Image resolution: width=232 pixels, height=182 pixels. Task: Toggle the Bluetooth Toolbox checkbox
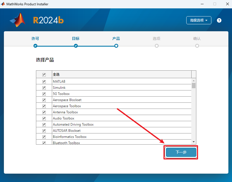(44, 143)
